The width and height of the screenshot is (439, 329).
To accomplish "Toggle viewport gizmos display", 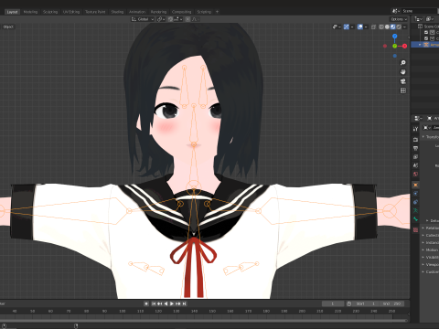I will (347, 27).
